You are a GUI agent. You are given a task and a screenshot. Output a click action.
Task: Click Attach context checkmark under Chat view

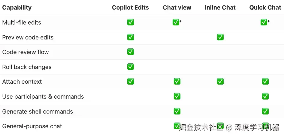point(177,81)
